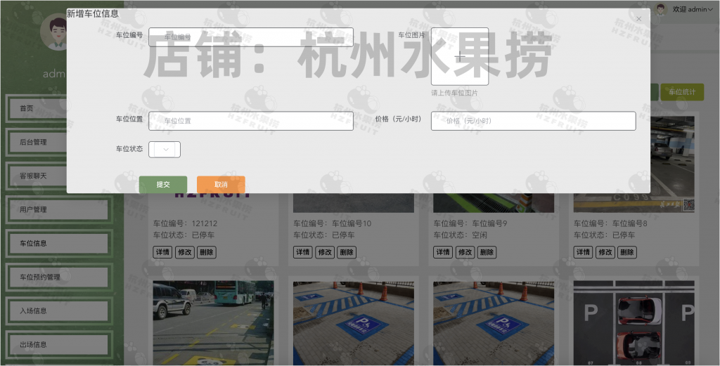This screenshot has height=366, width=720.
Task: Open 入场信息 in sidebar
Action: [x=59, y=311]
